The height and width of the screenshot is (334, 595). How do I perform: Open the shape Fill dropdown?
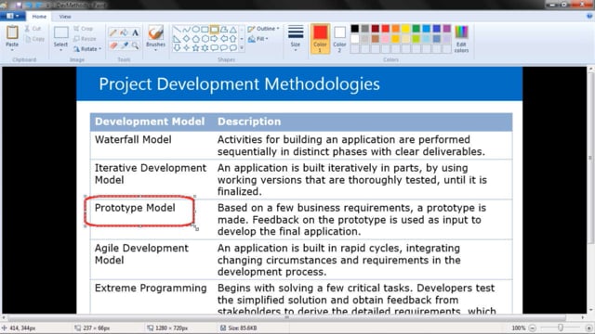pos(258,39)
